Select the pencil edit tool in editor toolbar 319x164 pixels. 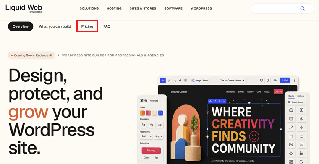[169, 80]
